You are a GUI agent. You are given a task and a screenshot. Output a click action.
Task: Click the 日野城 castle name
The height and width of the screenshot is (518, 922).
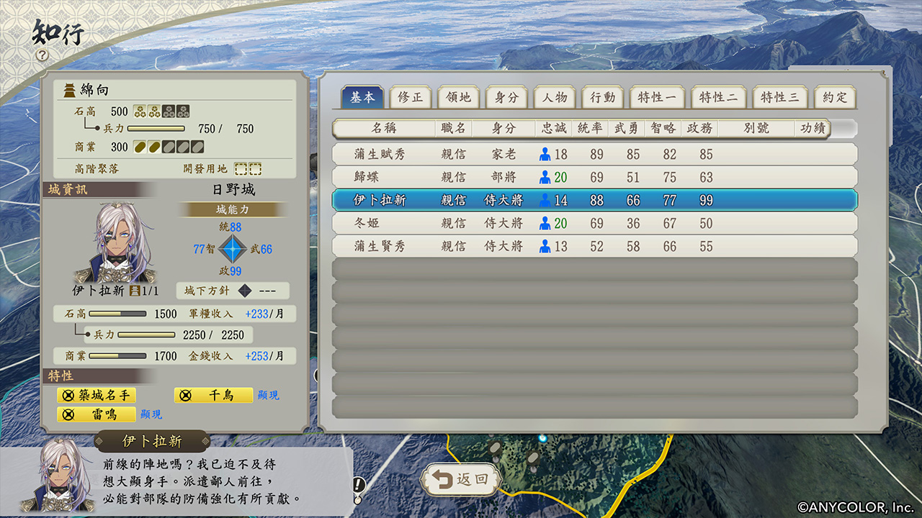click(x=233, y=190)
